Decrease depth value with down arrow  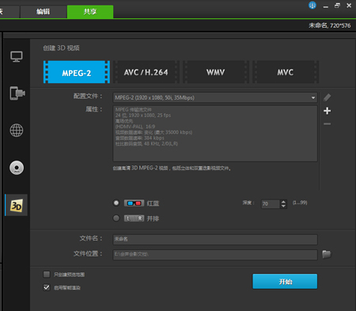tap(283, 206)
